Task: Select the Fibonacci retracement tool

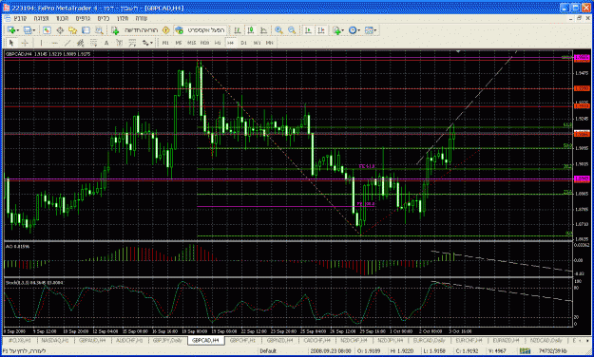Action: coord(93,43)
